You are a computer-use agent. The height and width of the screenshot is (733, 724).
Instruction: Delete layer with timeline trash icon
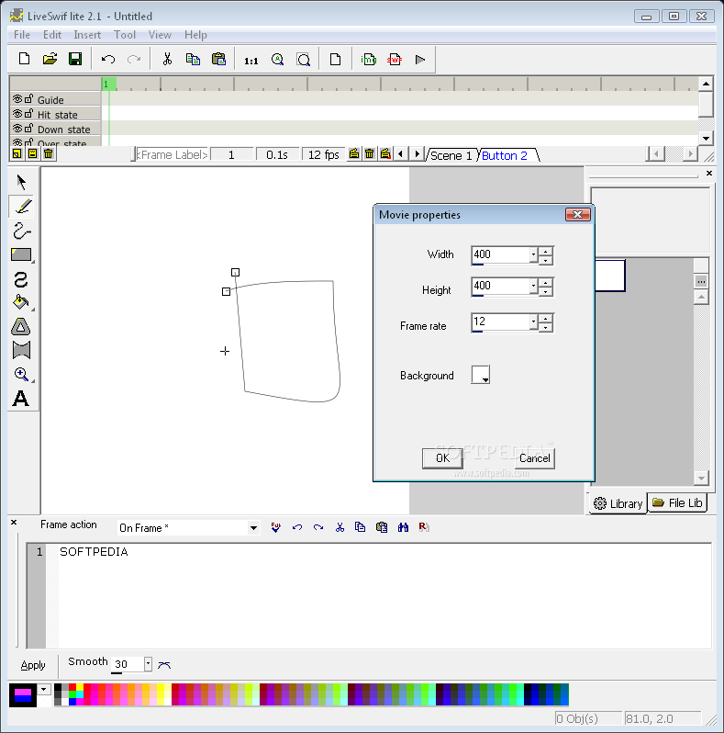48,153
